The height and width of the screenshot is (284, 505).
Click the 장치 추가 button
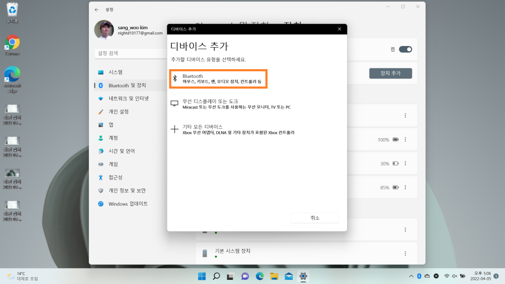[391, 73]
